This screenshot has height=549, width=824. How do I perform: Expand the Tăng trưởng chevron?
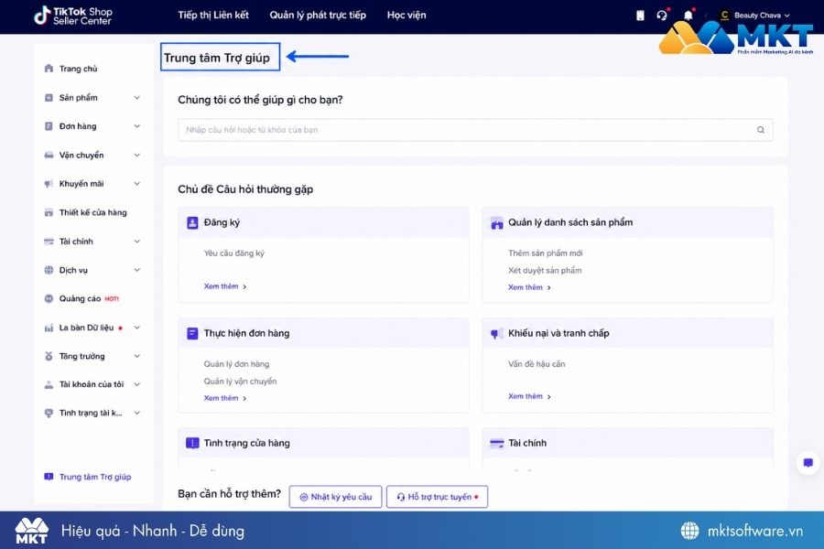coord(137,356)
